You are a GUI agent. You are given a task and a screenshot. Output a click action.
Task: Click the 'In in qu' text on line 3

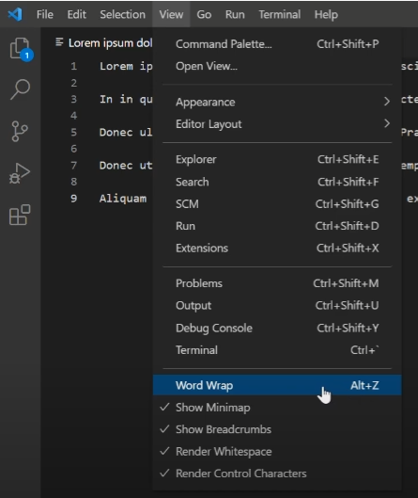[126, 100]
